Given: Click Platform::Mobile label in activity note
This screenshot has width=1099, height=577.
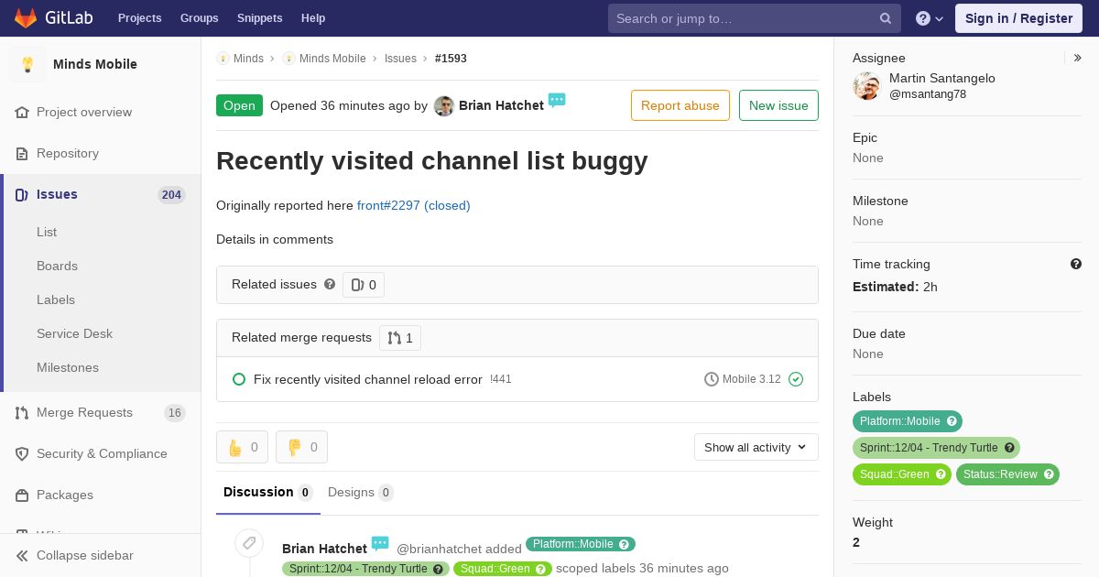Looking at the screenshot, I should pyautogui.click(x=581, y=544).
